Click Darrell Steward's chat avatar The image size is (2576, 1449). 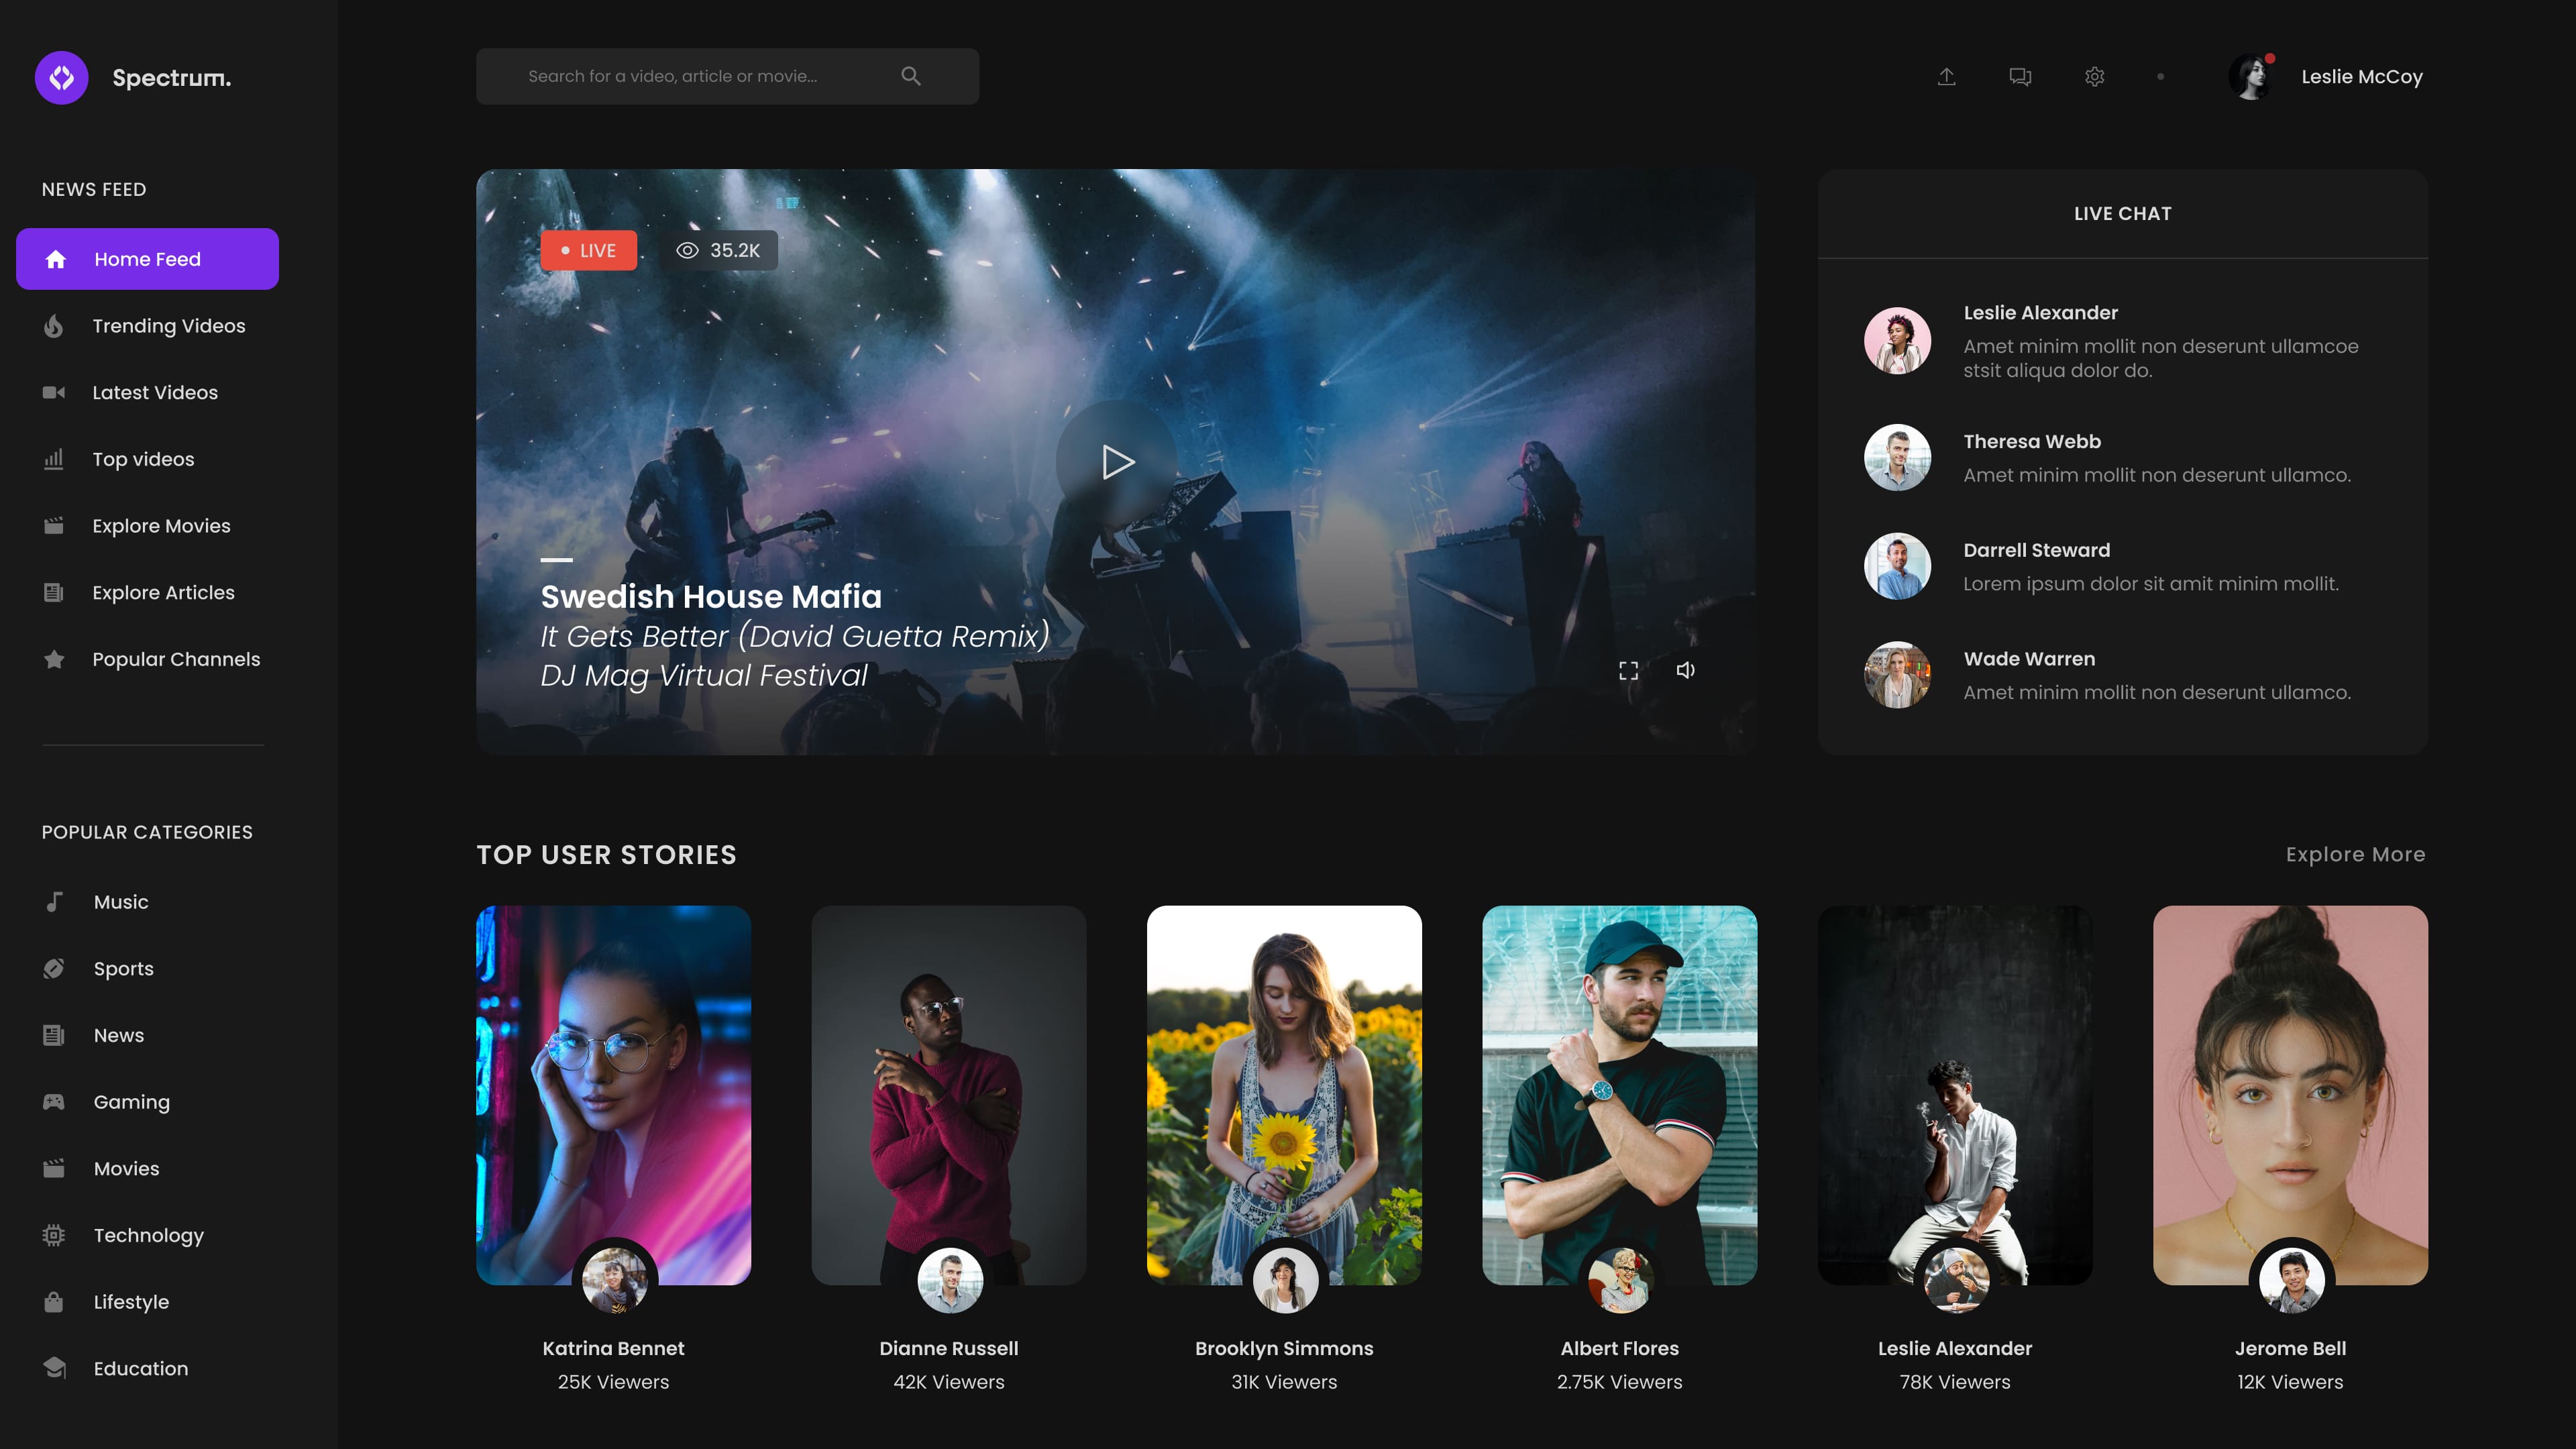tap(1897, 566)
